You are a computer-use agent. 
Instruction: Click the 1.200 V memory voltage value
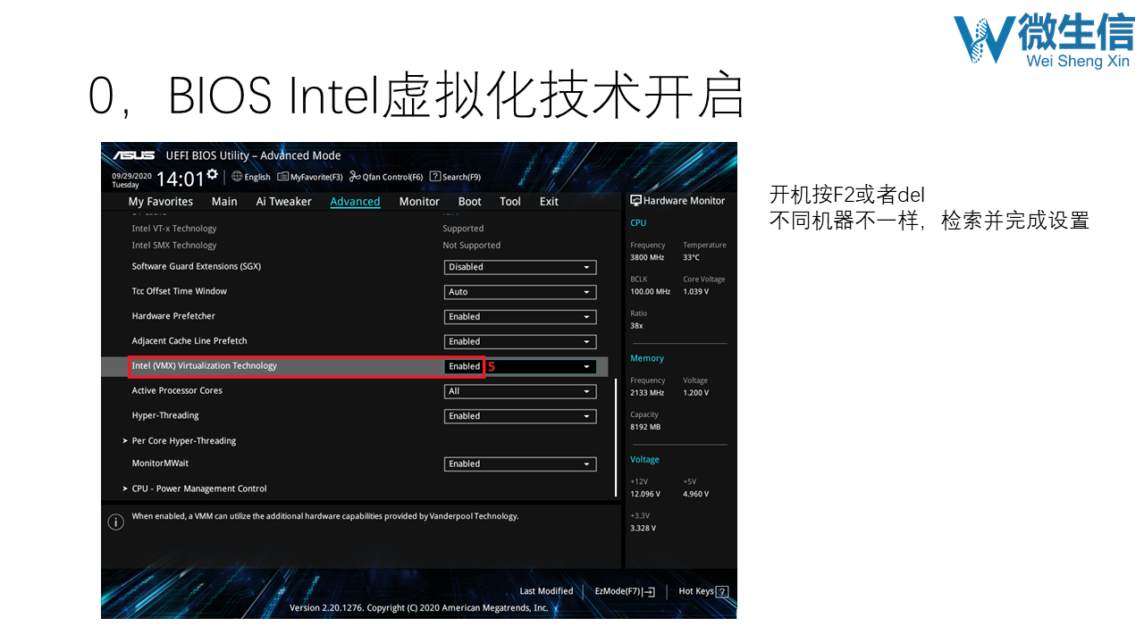[696, 393]
